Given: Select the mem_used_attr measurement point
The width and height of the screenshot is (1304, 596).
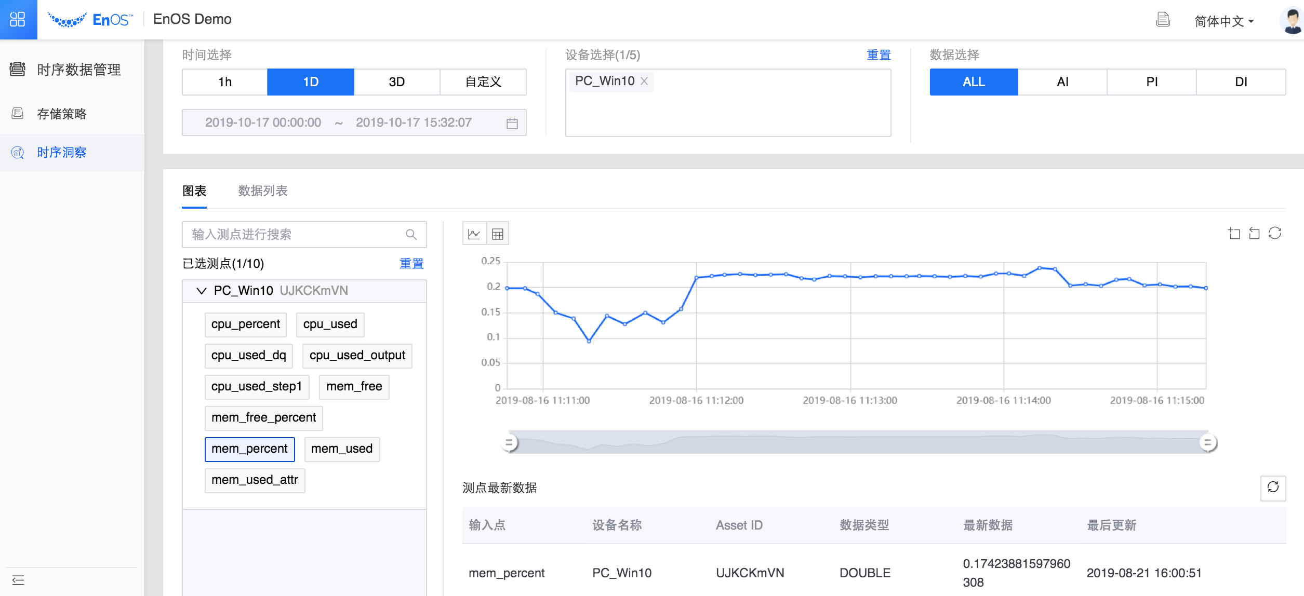Looking at the screenshot, I should [255, 480].
